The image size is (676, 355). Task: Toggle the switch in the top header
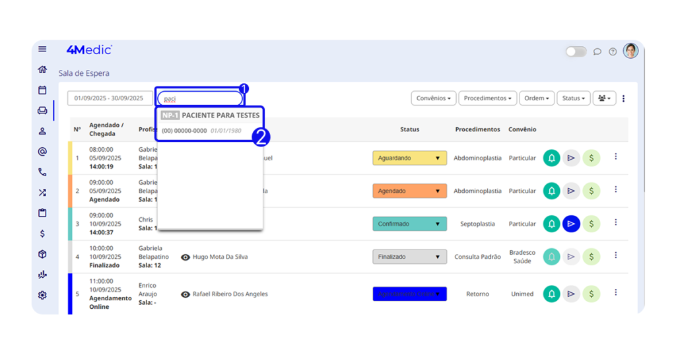point(576,51)
